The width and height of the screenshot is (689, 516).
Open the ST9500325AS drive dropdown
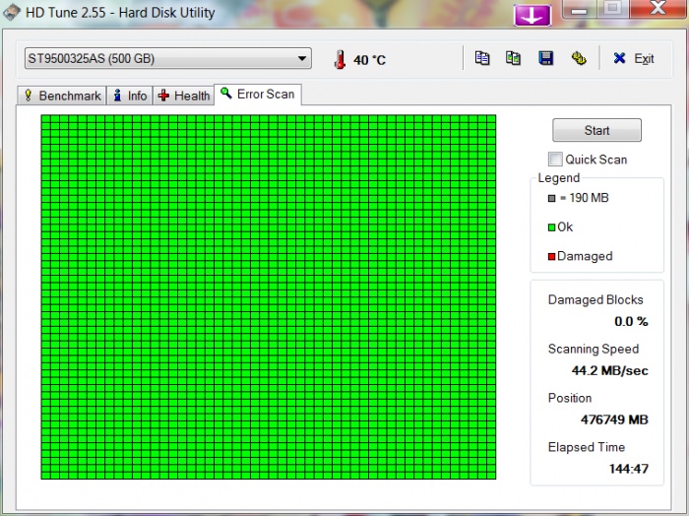click(x=168, y=58)
